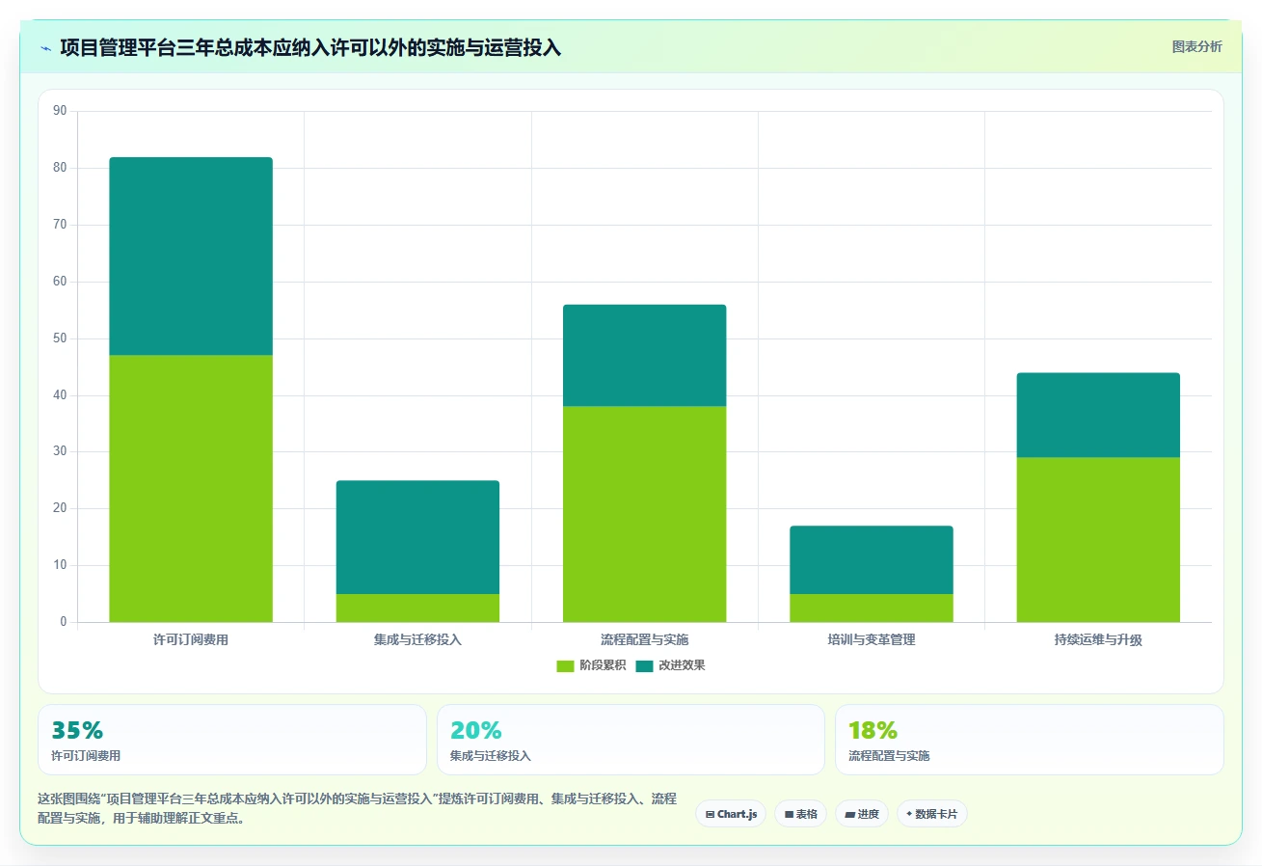Click the icon inside the 表格 chip
This screenshot has width=1262, height=866.
click(789, 814)
